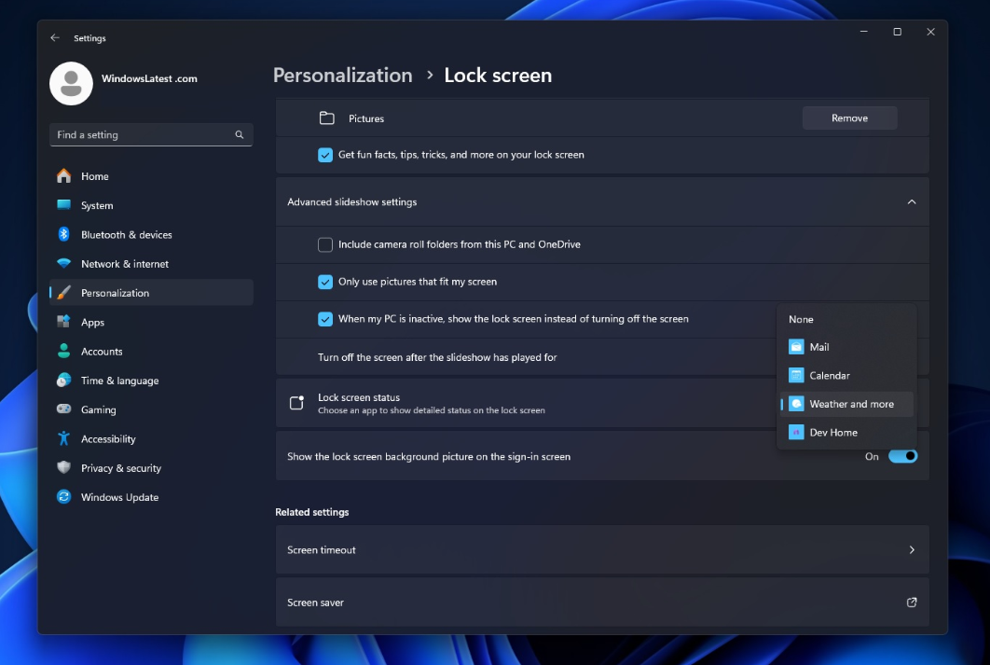Open Accessibility settings page
This screenshot has height=665, width=990.
(152, 439)
